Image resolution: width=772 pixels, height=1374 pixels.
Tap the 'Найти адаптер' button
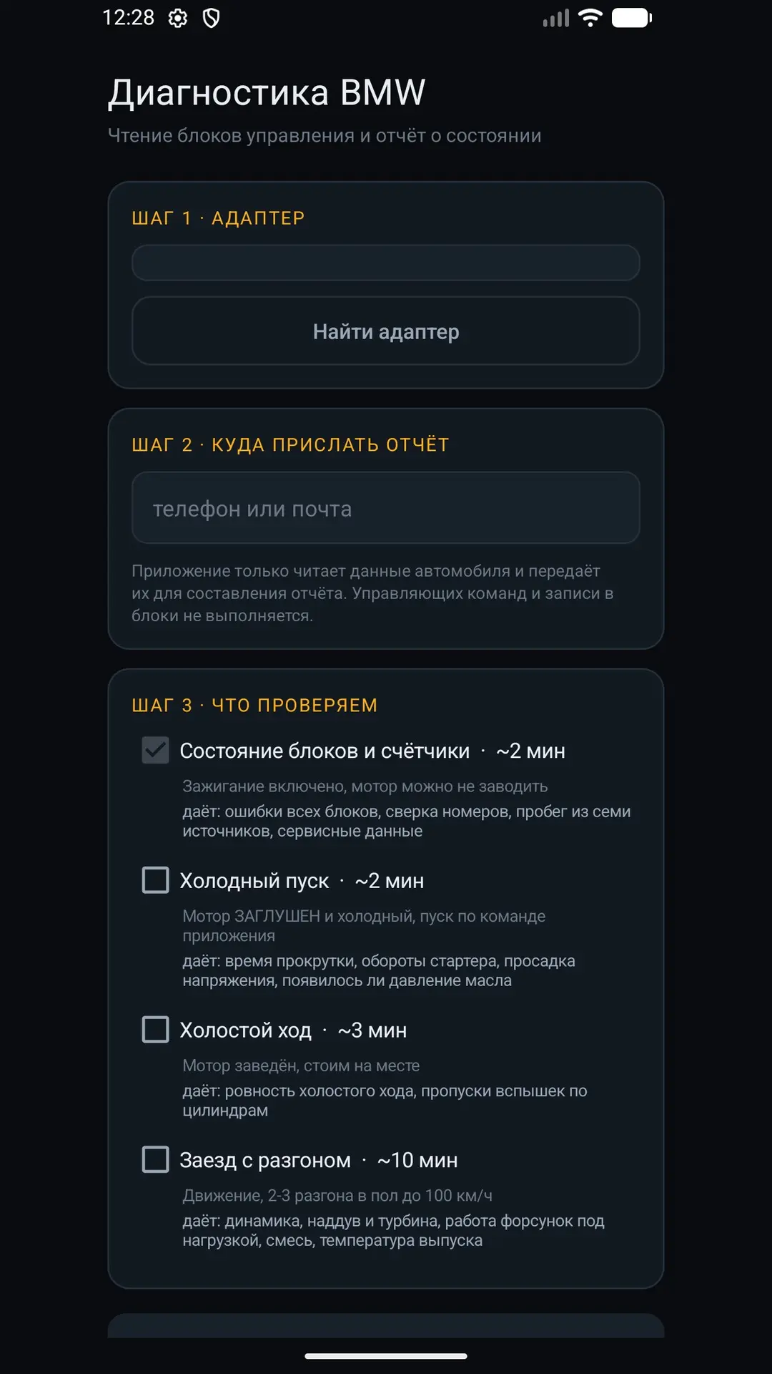(x=386, y=331)
